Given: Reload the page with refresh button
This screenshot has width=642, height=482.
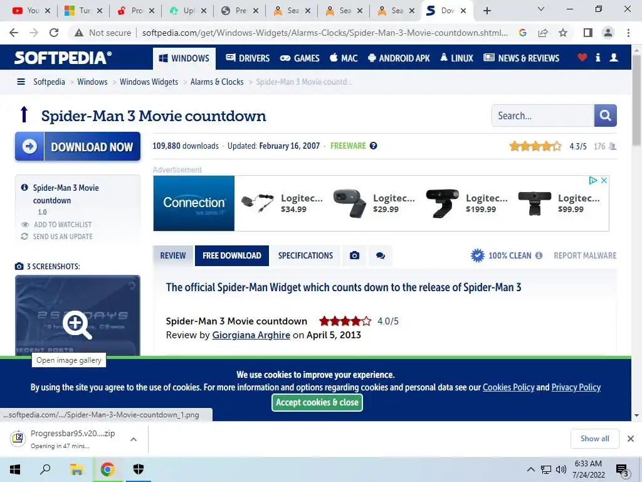Looking at the screenshot, I should (54, 33).
